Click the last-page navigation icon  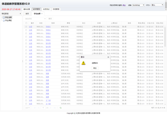click(55, 108)
